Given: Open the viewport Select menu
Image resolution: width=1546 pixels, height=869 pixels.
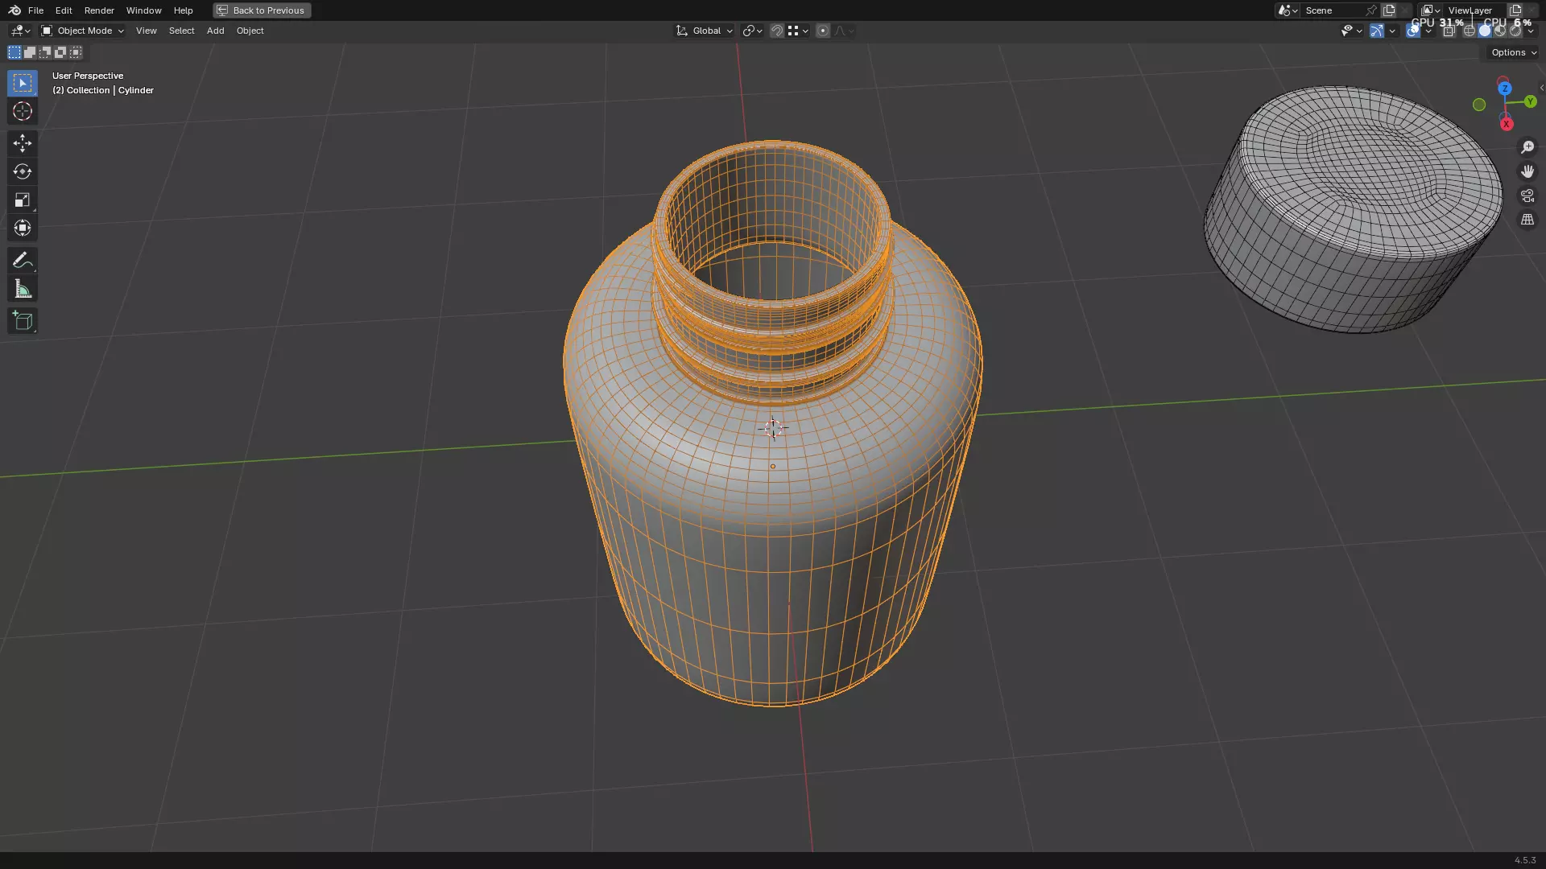Looking at the screenshot, I should (181, 31).
